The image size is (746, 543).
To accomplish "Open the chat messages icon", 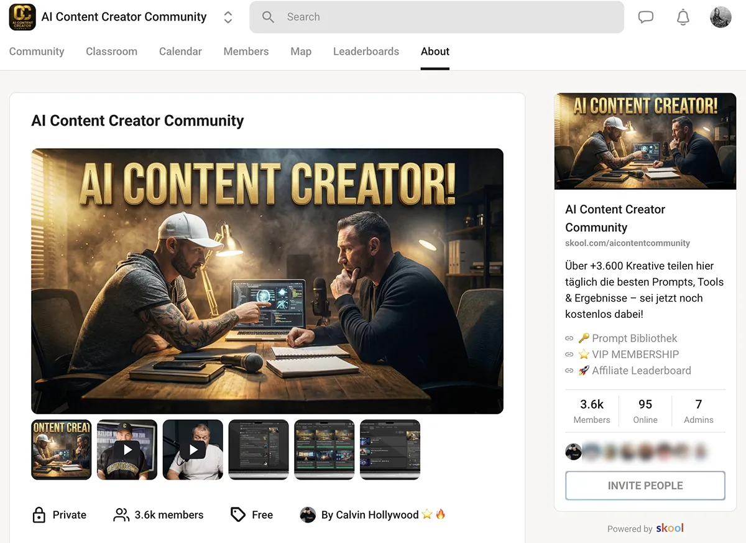I will click(x=646, y=17).
